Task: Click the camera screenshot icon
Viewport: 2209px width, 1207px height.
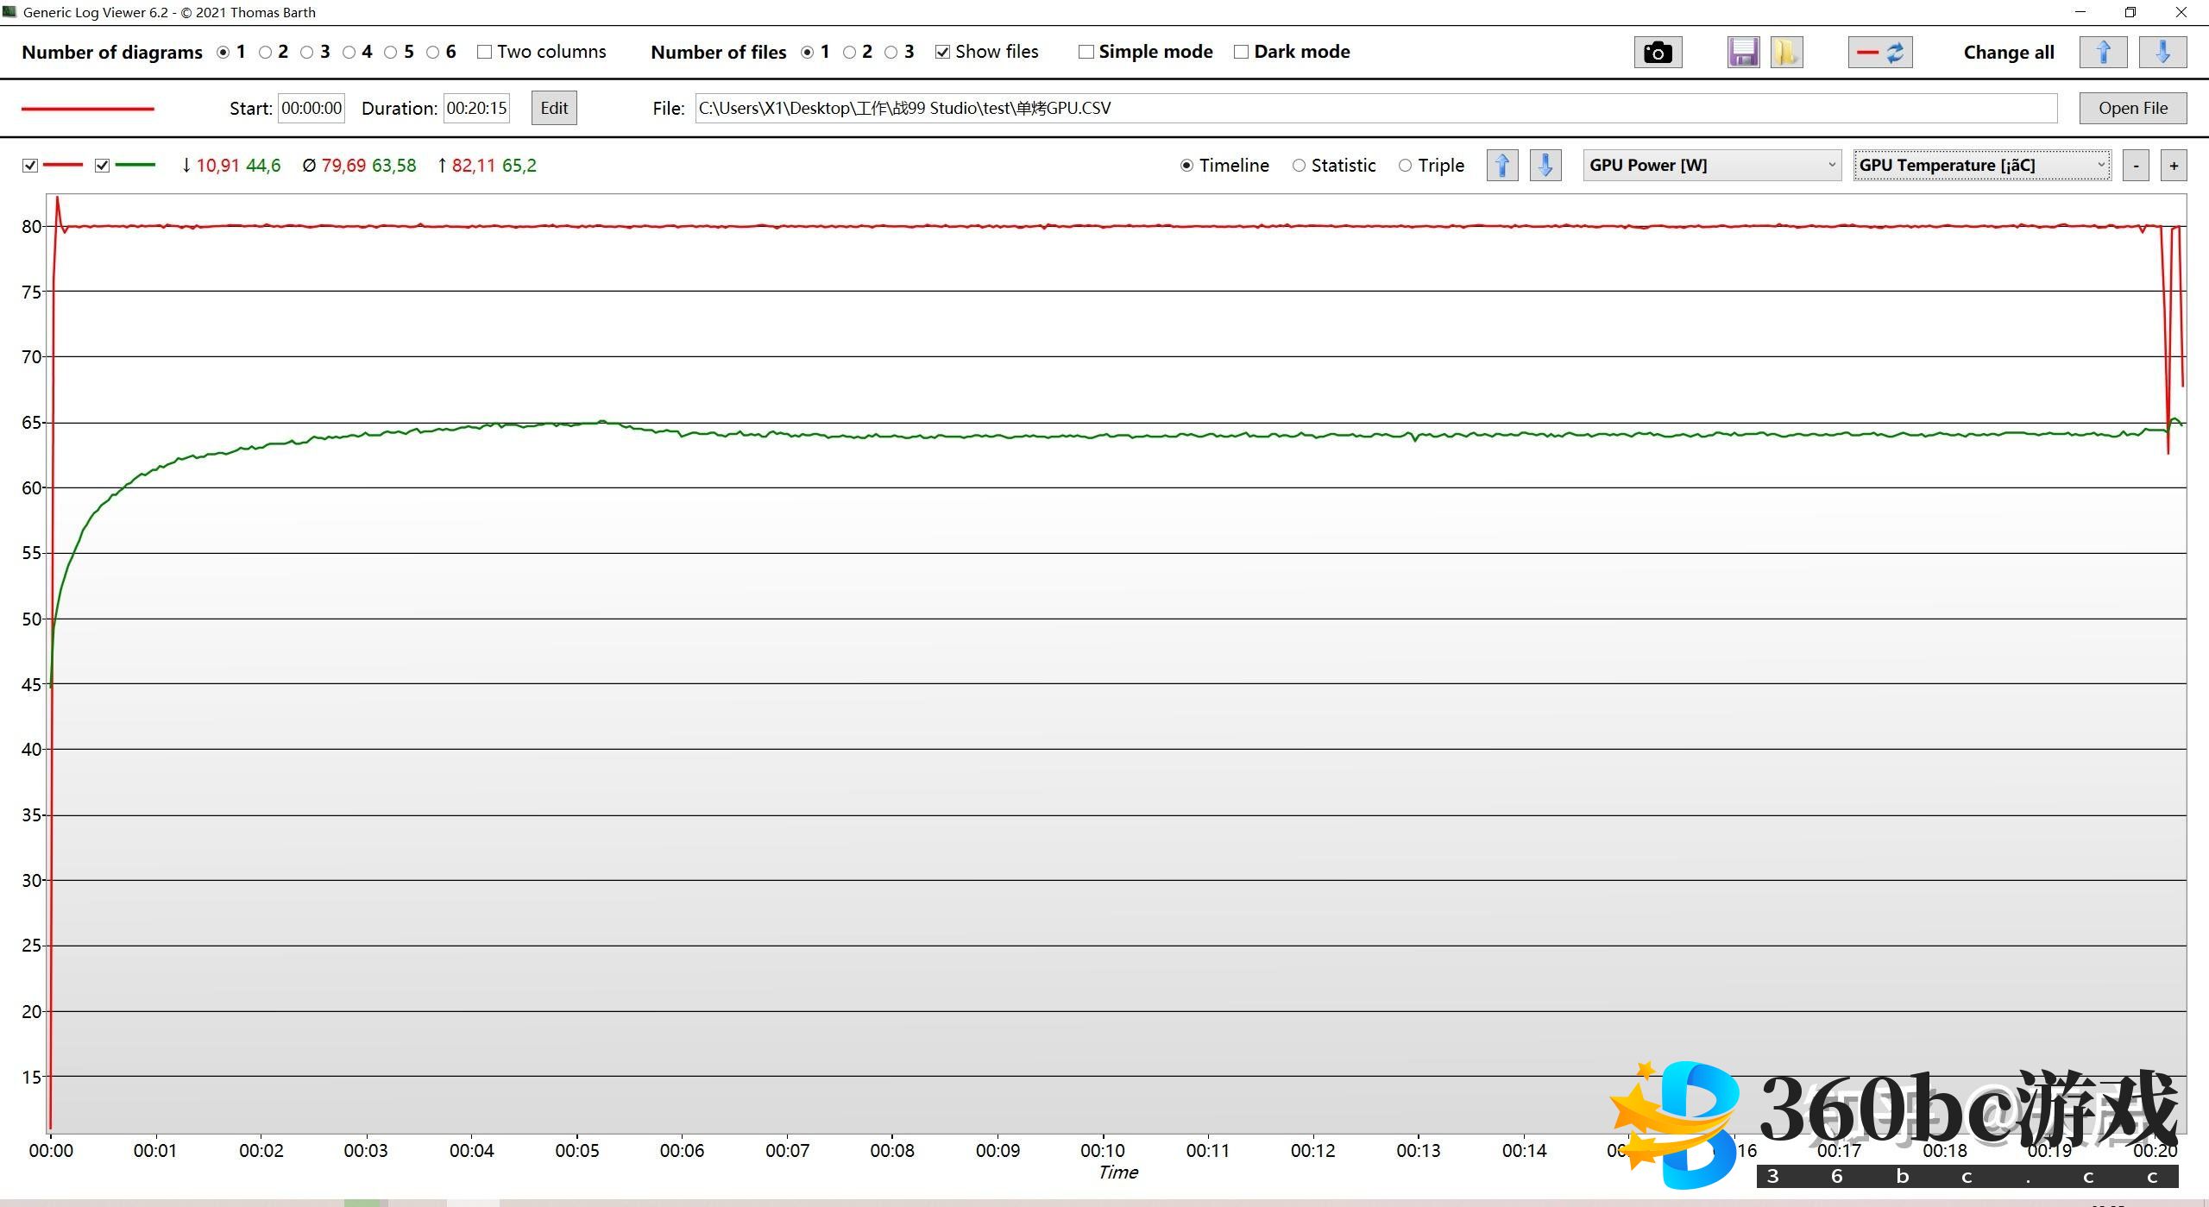Action: point(1657,53)
